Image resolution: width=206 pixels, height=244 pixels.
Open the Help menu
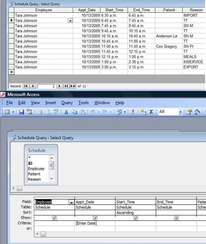120,103
